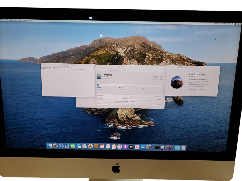The height and width of the screenshot is (181, 242).
Task: Click the System Report button
Action: [192, 89]
